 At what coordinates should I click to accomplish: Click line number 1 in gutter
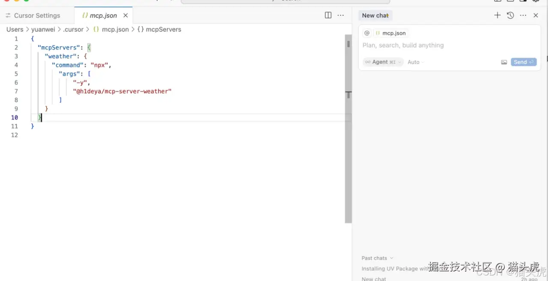tap(16, 38)
